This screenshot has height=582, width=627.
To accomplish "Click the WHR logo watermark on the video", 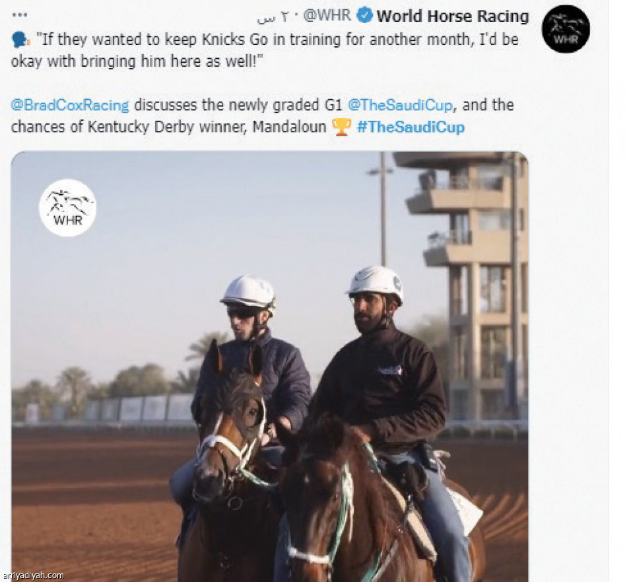I will point(67,207).
